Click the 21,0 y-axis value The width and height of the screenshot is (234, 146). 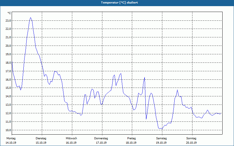pos(8,37)
